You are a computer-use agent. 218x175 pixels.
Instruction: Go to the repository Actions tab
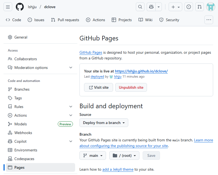(95, 20)
